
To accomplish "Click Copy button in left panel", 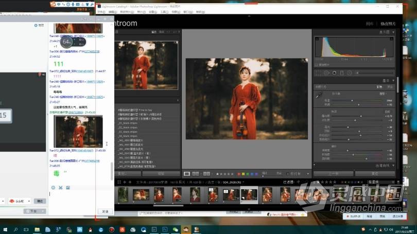I will (x=129, y=173).
